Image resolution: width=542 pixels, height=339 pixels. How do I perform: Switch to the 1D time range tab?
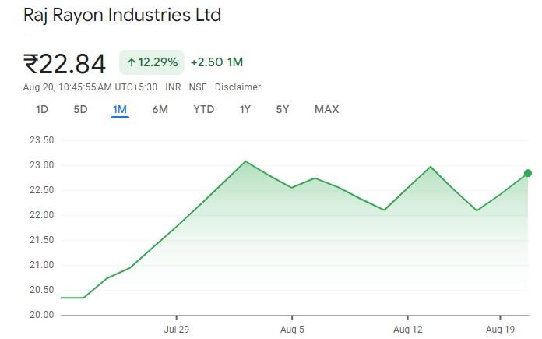pyautogui.click(x=42, y=110)
